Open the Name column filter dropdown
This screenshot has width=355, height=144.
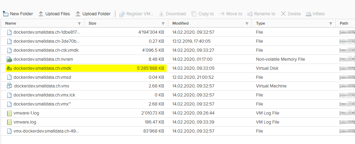(x=79, y=24)
